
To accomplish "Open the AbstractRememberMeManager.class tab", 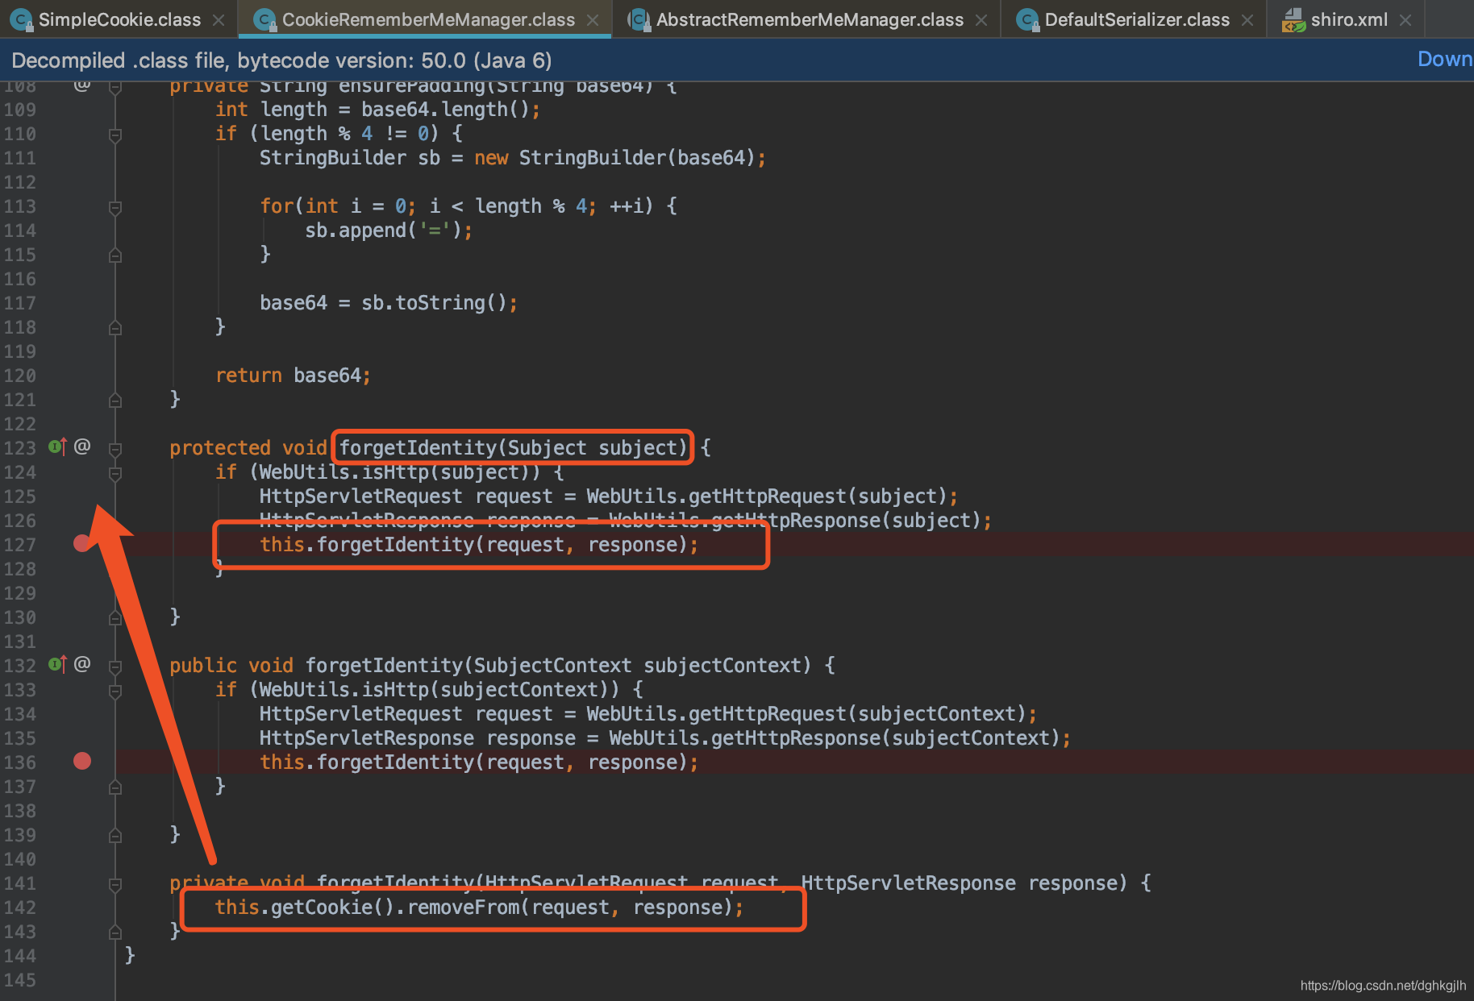I will [x=810, y=19].
